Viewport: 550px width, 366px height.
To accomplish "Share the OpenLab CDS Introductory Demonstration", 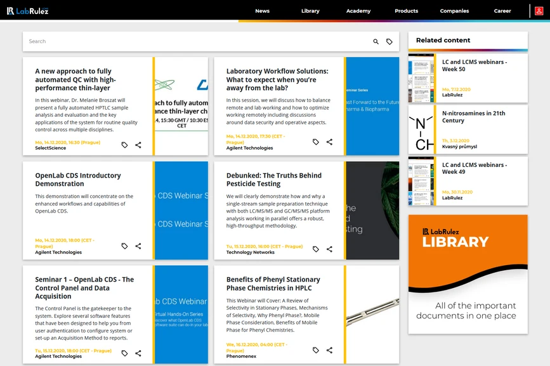I will (138, 246).
